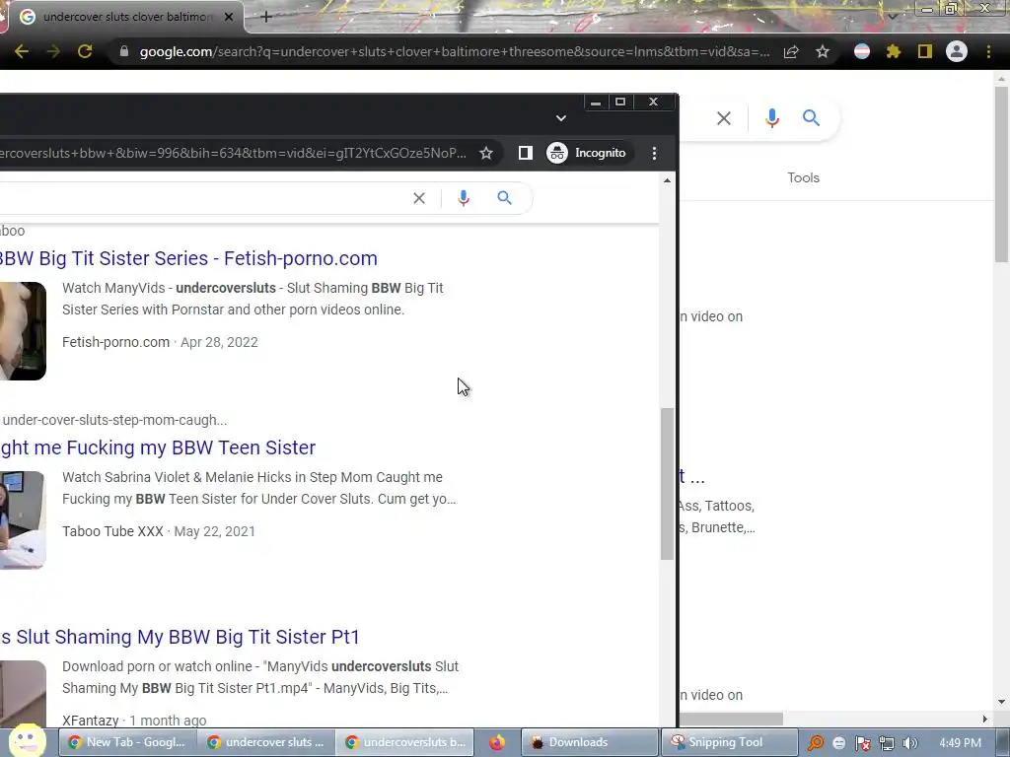Clear the search box in Incognito window
Image resolution: width=1010 pixels, height=757 pixels.
[419, 198]
